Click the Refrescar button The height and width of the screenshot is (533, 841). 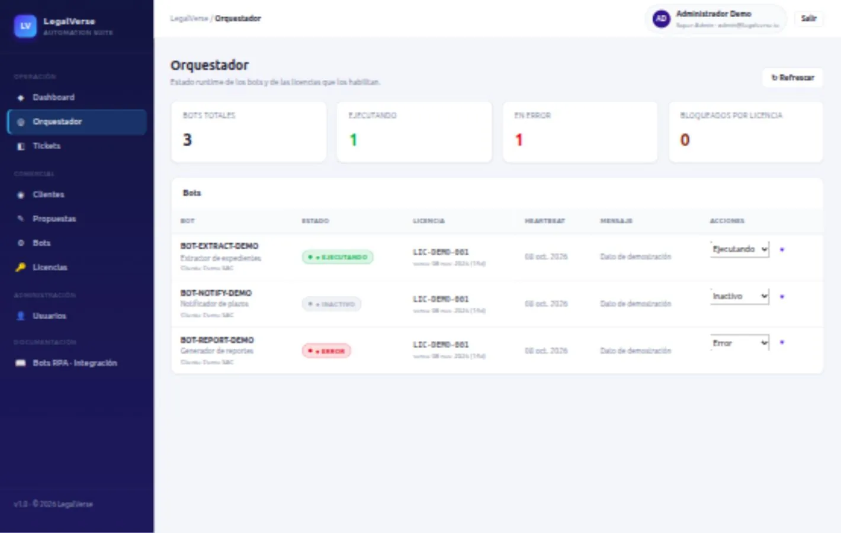(792, 78)
